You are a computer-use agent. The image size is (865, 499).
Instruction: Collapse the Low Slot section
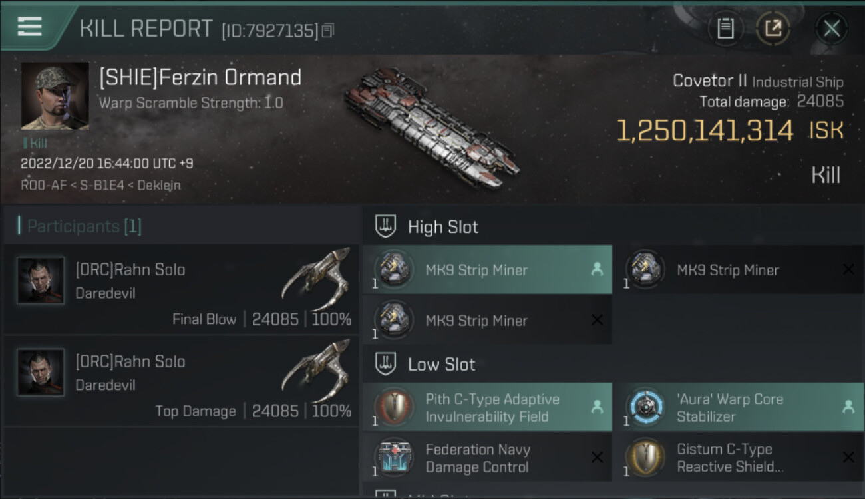(386, 364)
